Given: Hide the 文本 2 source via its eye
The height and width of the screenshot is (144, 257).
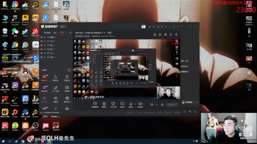Looking at the screenshot, I should [x=42, y=41].
